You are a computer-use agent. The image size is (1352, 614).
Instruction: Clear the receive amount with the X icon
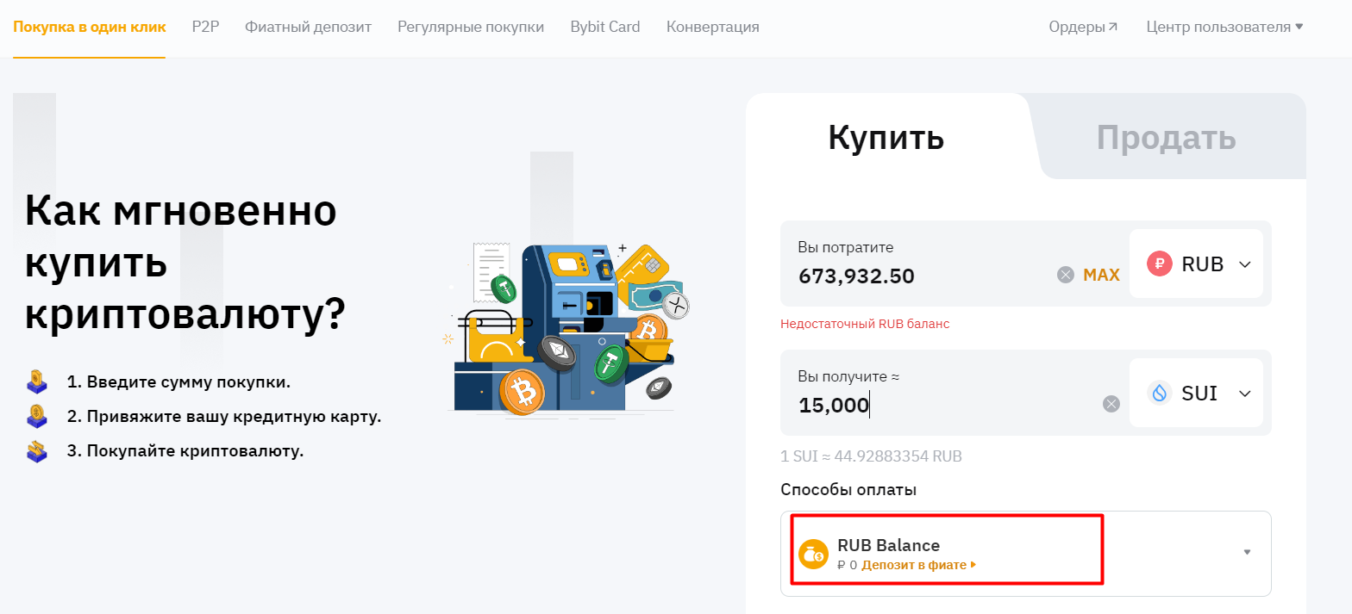(1111, 405)
